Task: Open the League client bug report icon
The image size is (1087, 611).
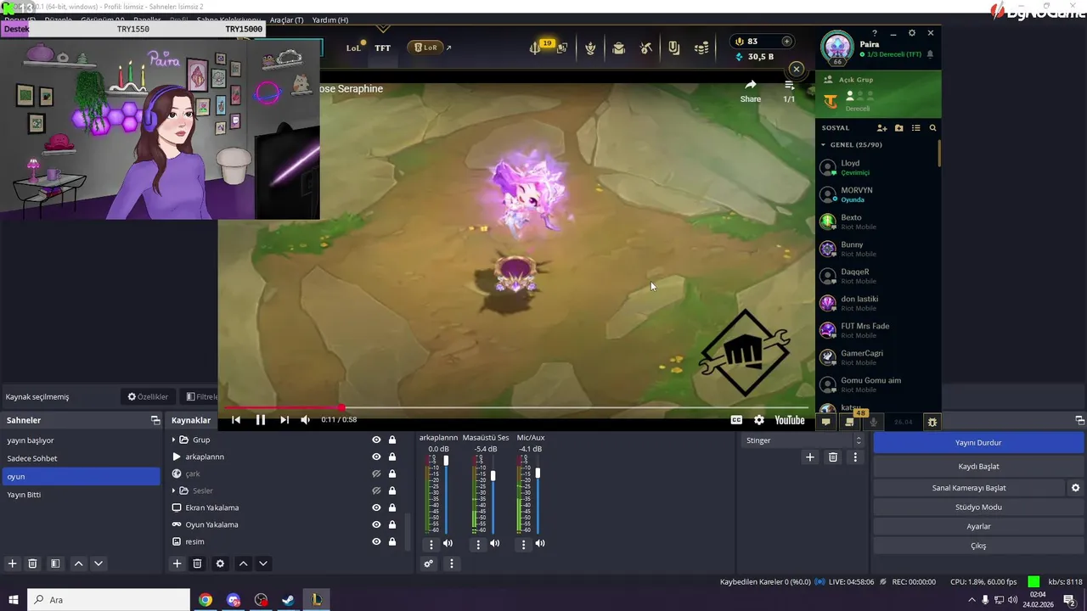Action: [932, 422]
